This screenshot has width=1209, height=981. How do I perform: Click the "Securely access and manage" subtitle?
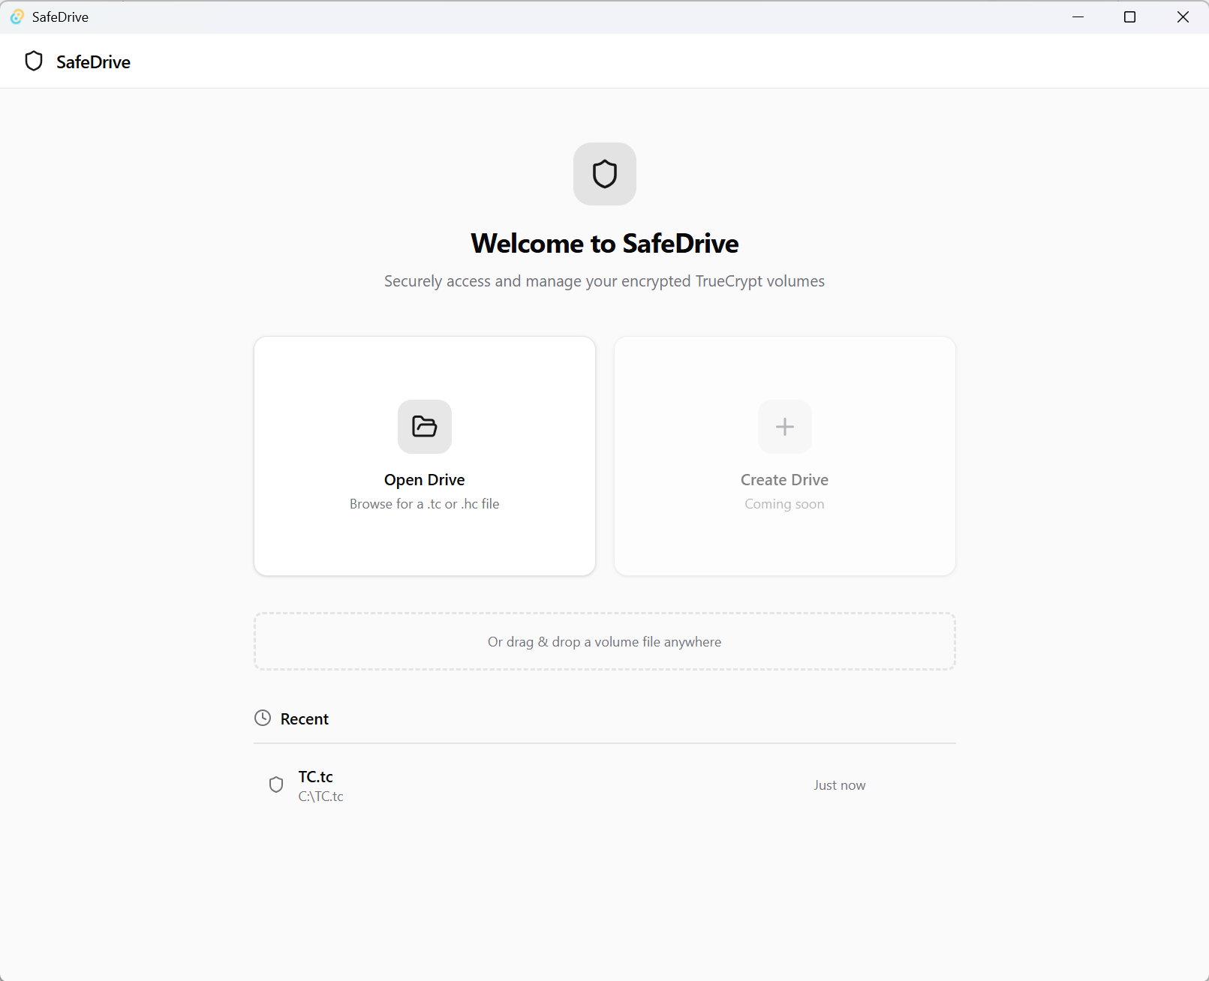(605, 281)
